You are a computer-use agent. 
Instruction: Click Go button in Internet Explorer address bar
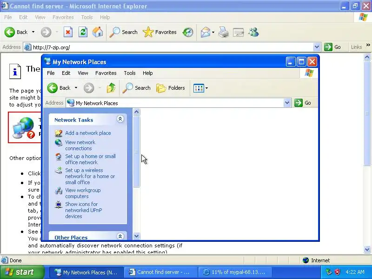[332, 47]
